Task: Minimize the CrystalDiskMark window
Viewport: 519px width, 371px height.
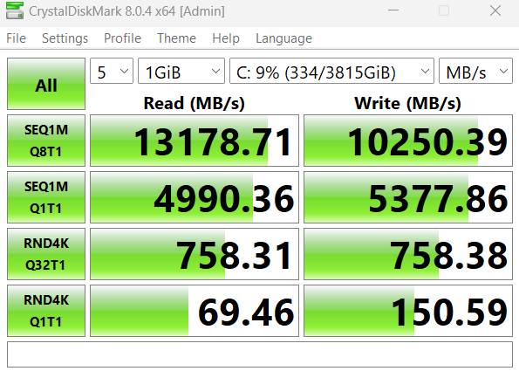Action: [393, 10]
